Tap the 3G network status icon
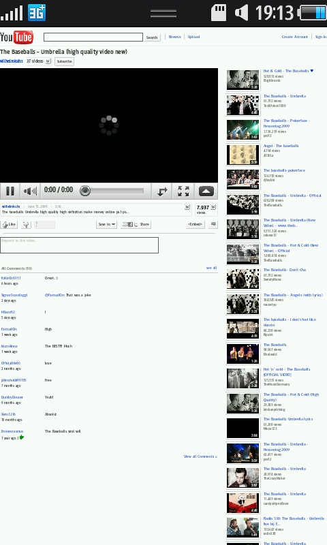Image resolution: width=327 pixels, height=545 pixels. 37,13
